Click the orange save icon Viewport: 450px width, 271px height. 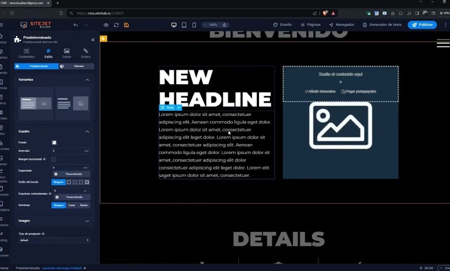(x=126, y=25)
